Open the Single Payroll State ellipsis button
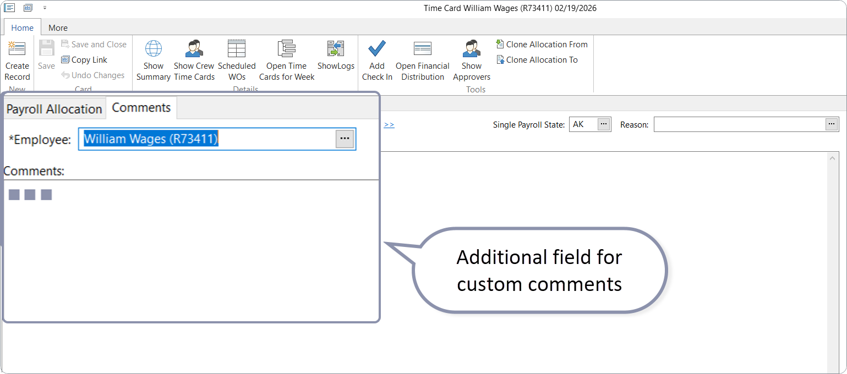The height and width of the screenshot is (374, 847). (604, 124)
